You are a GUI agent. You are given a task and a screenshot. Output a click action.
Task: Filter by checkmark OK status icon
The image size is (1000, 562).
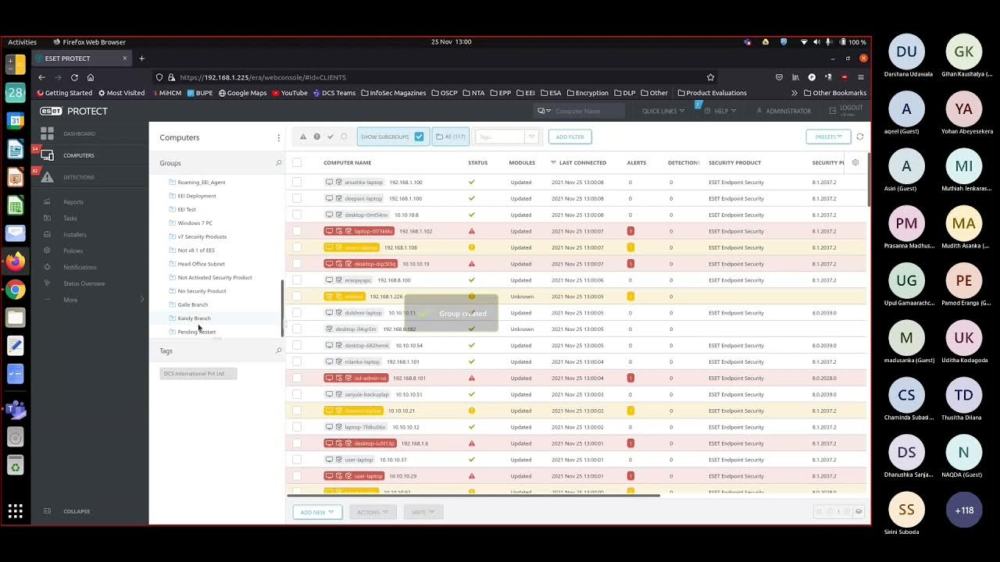pos(330,137)
